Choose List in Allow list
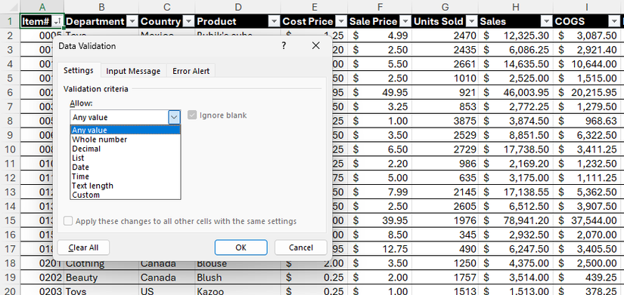Screen dimensions: 624x295 (126, 158)
